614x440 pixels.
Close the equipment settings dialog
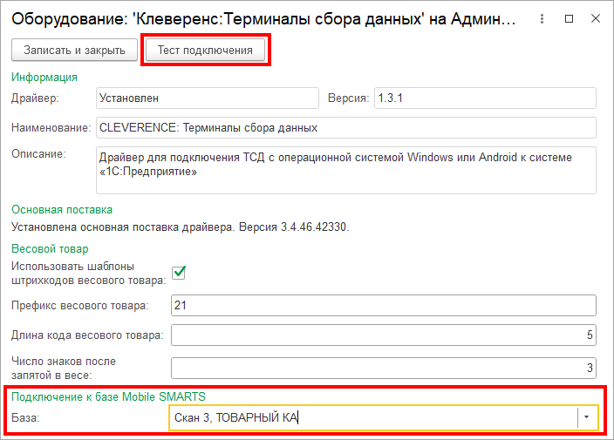[x=596, y=19]
